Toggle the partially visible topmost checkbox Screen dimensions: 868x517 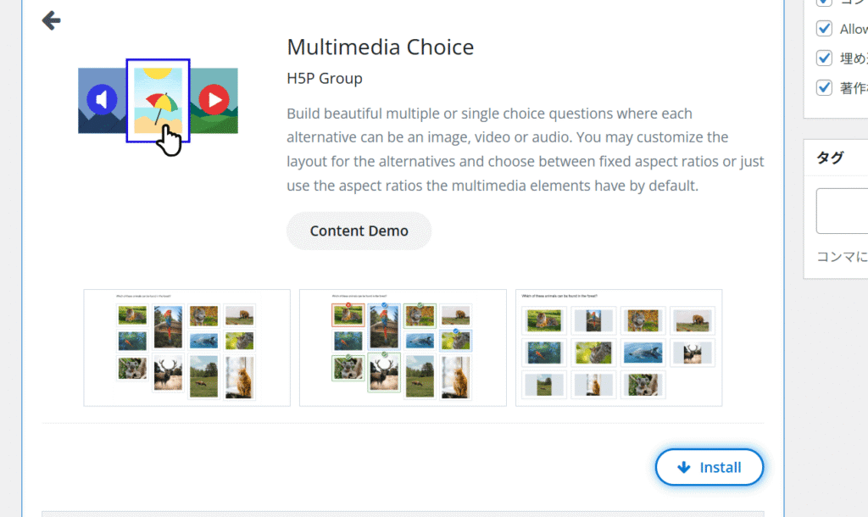tap(824, 3)
